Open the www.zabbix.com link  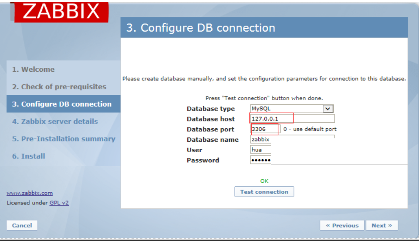pyautogui.click(x=30, y=193)
